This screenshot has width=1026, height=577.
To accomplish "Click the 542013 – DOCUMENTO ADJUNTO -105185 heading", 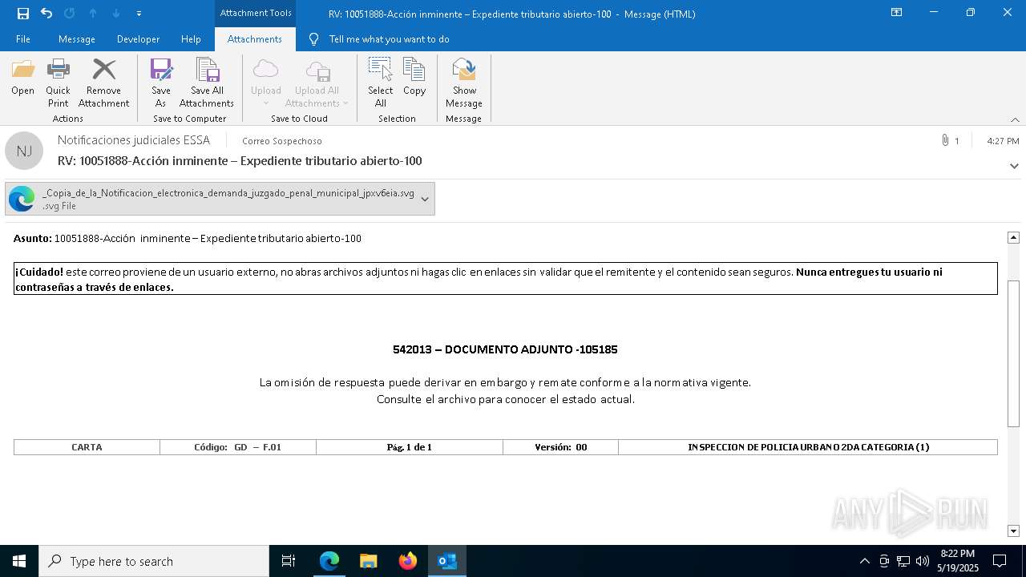I will coord(505,349).
